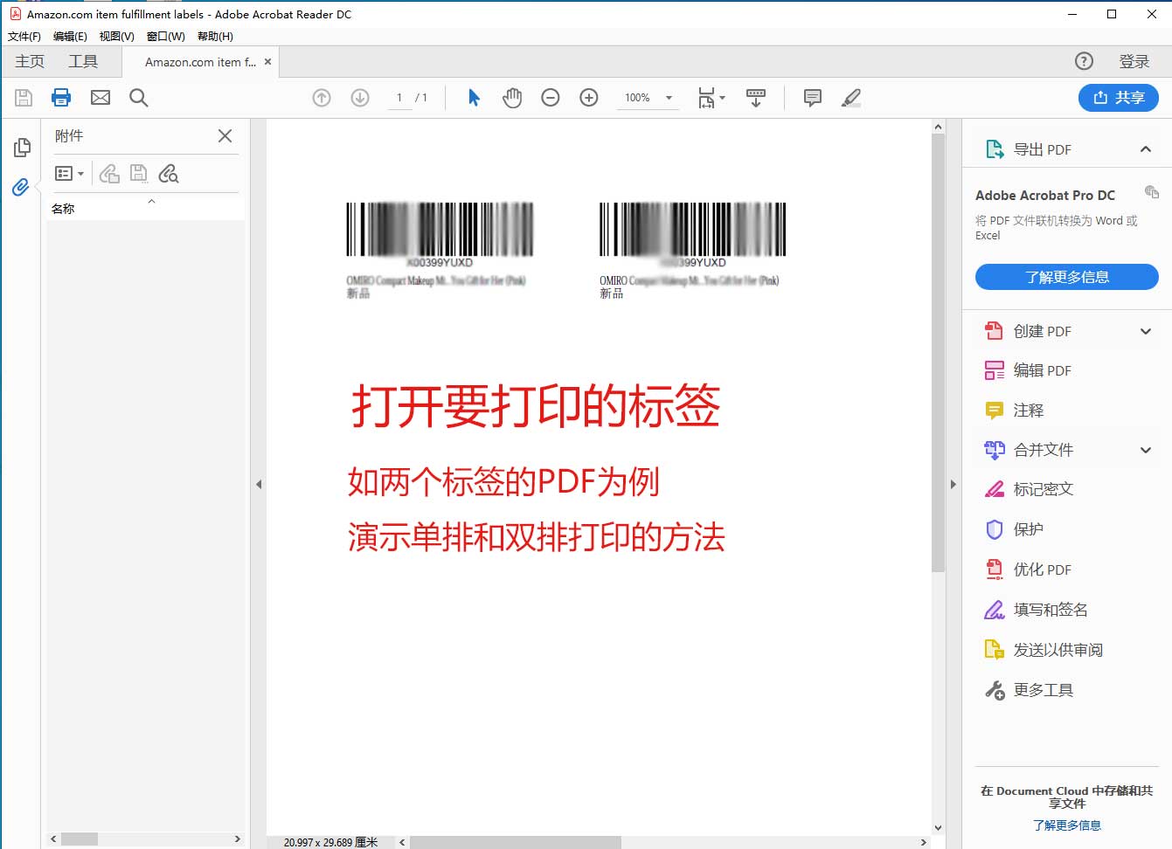Screen dimensions: 1172x849
Task: Open the Print dialog via printer icon
Action: (x=61, y=98)
